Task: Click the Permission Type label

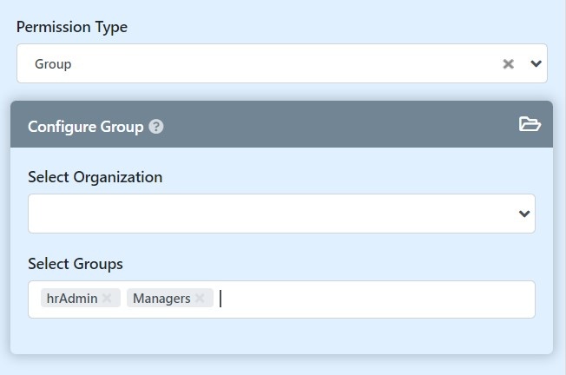Action: pos(72,27)
